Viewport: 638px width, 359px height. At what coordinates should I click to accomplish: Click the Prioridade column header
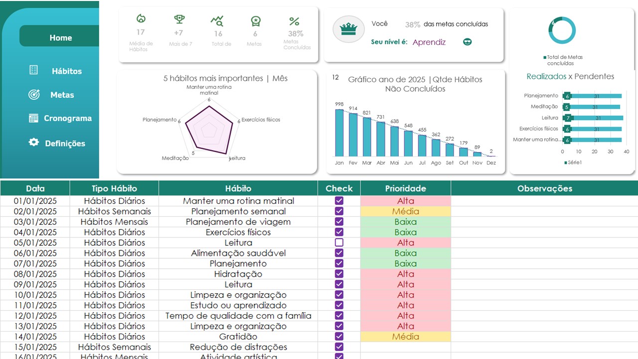coord(405,188)
